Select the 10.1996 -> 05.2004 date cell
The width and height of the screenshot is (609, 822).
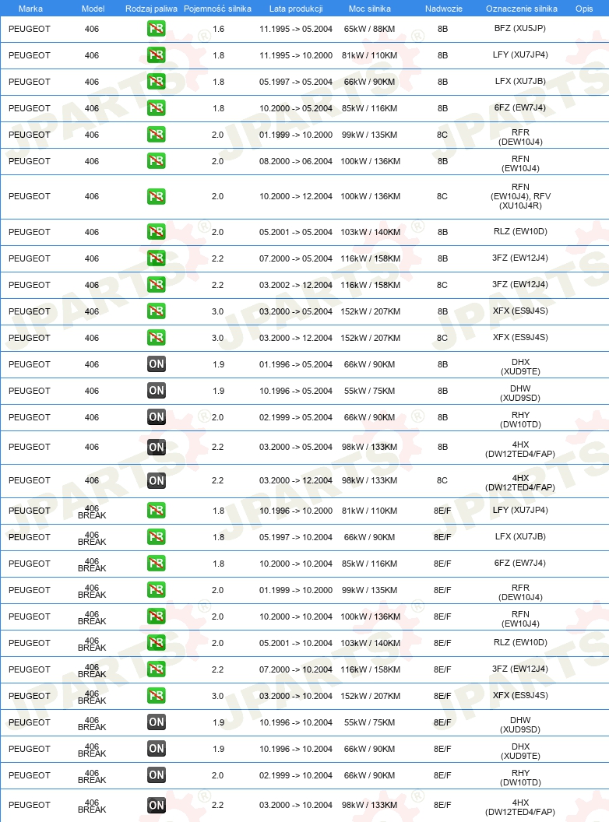click(x=296, y=391)
